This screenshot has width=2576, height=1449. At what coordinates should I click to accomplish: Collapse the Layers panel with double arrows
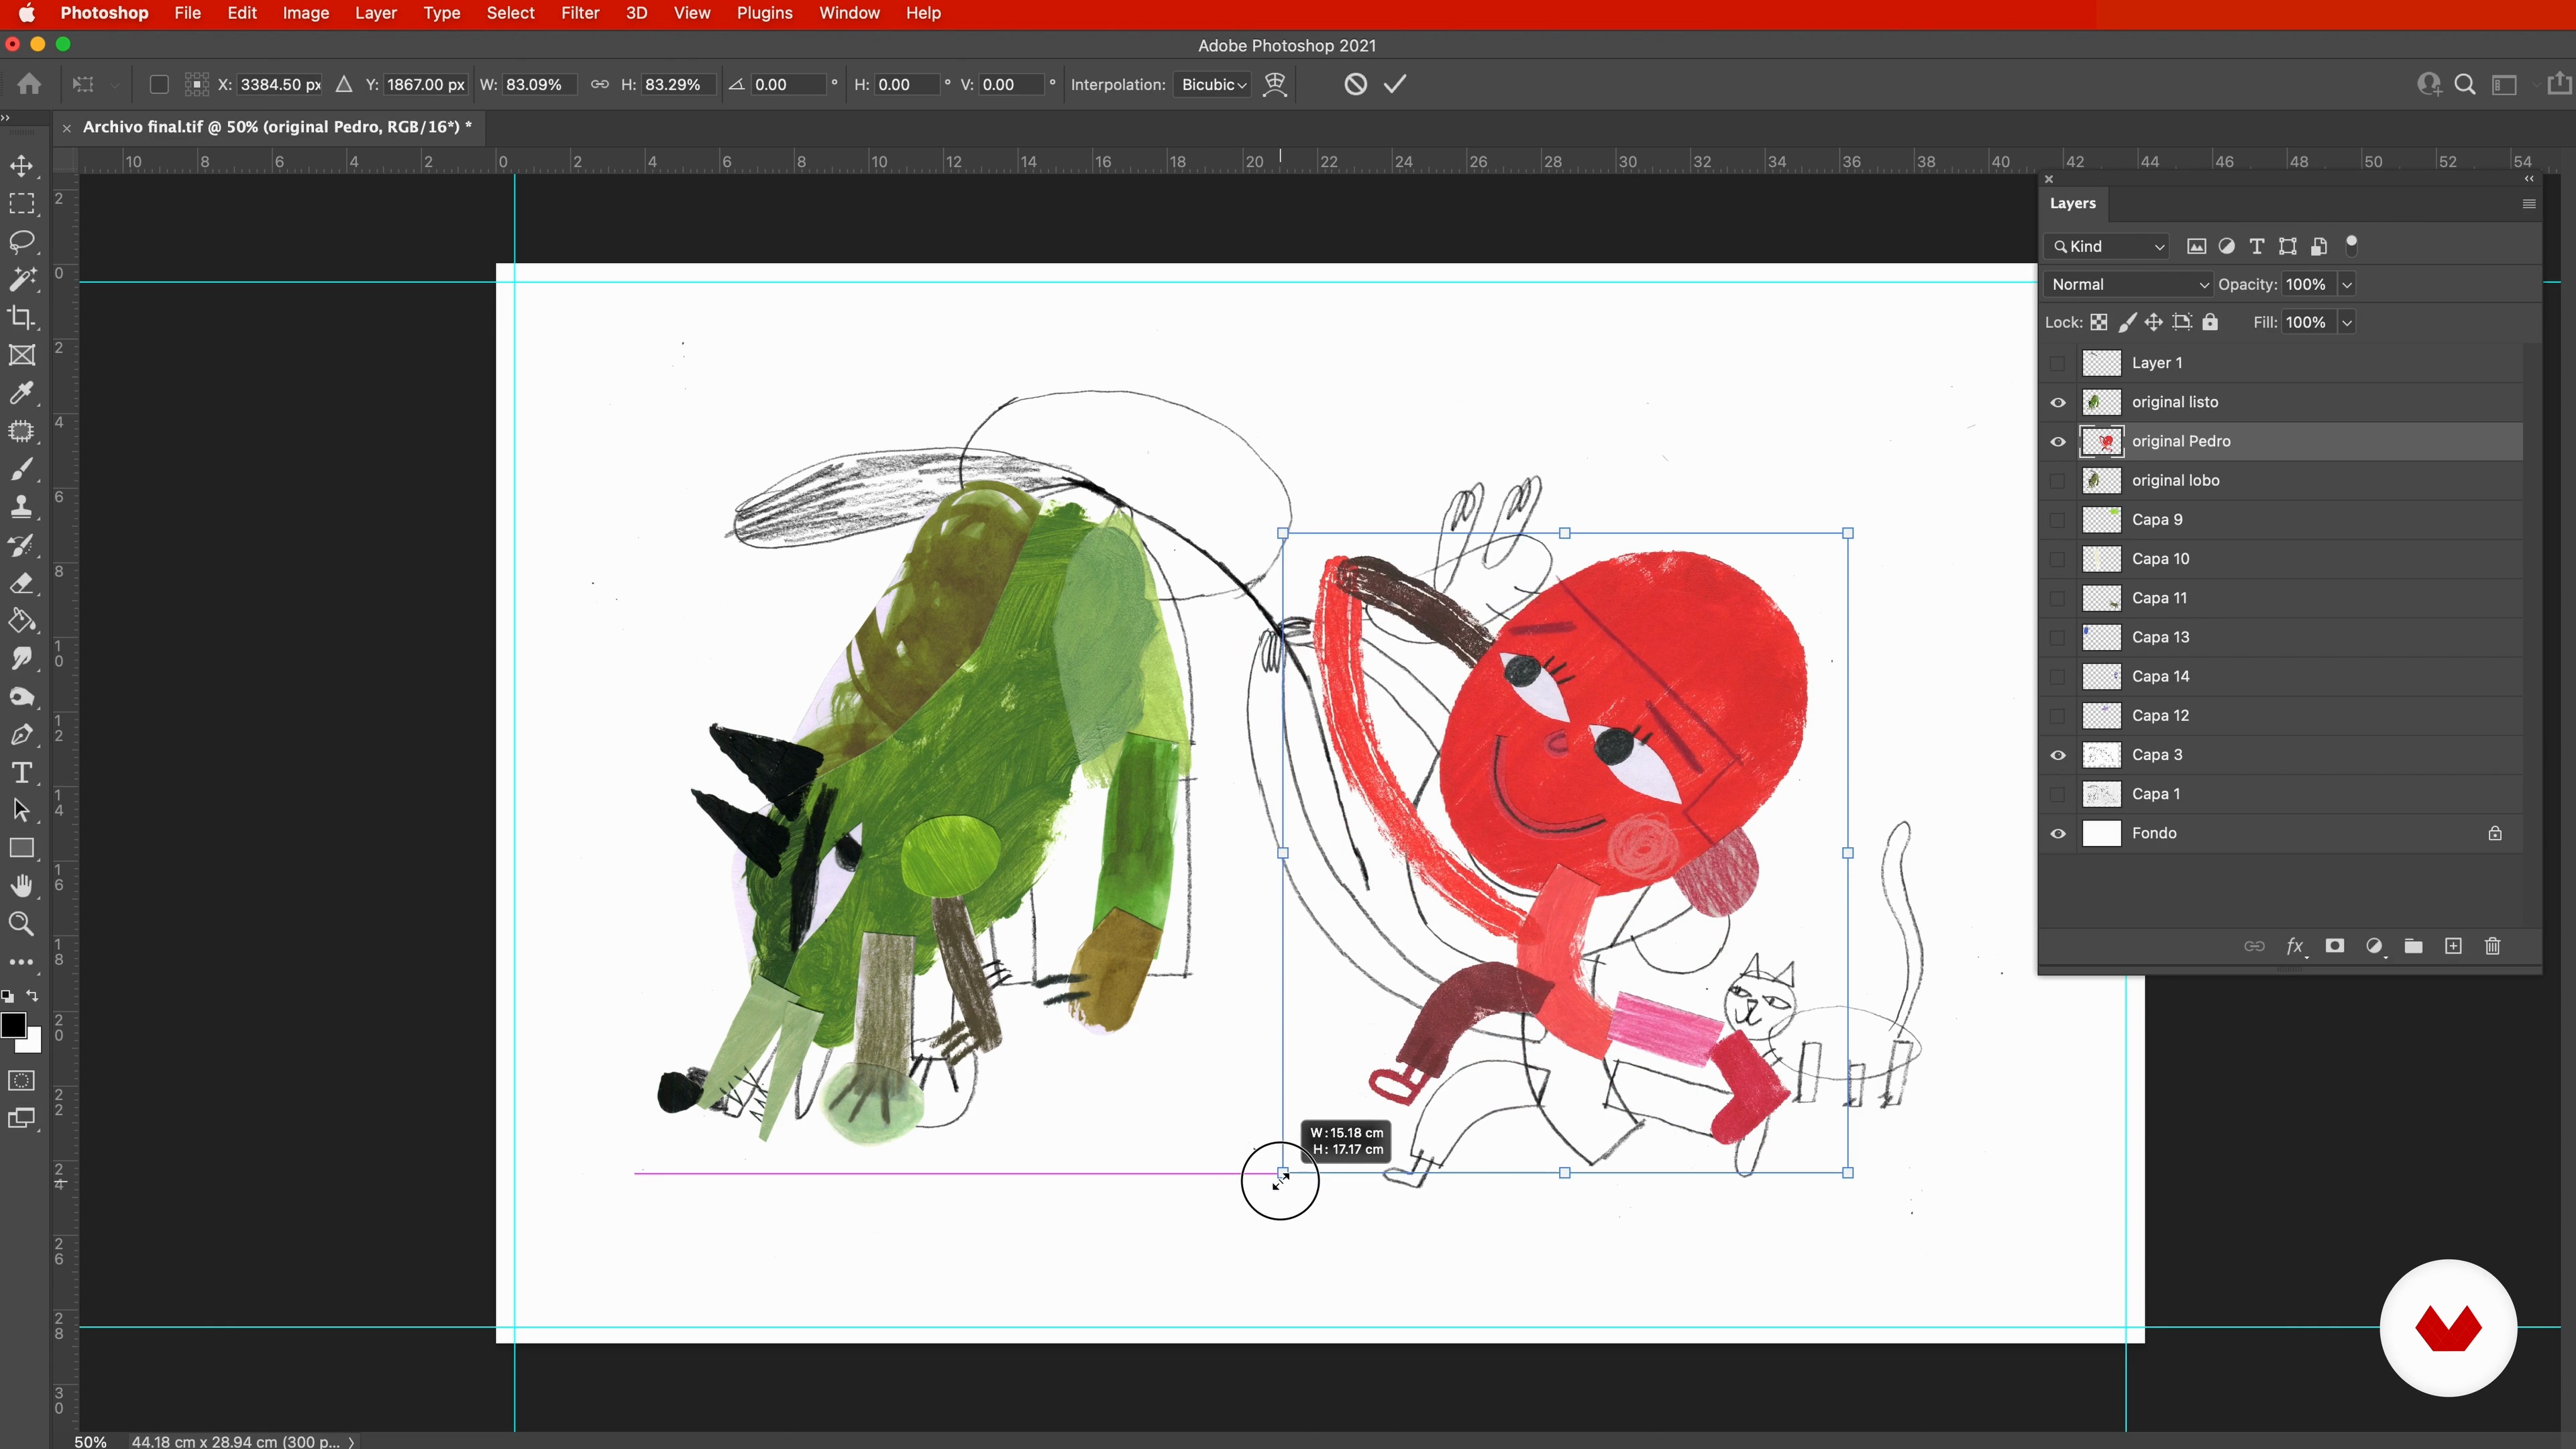tap(2529, 179)
